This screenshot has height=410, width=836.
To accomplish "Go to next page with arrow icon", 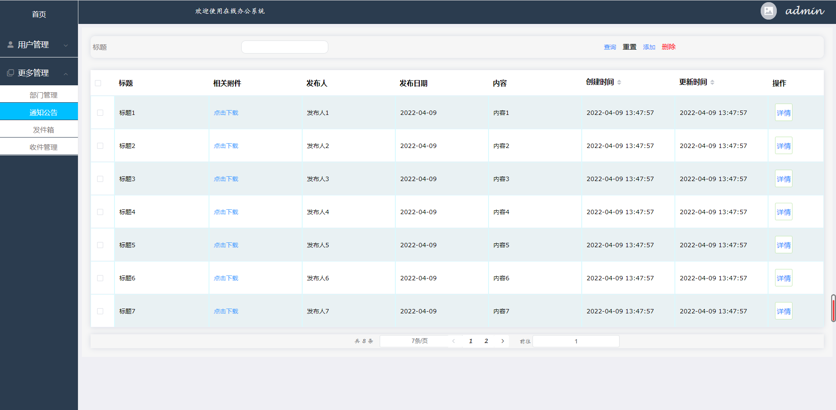I will pos(502,341).
